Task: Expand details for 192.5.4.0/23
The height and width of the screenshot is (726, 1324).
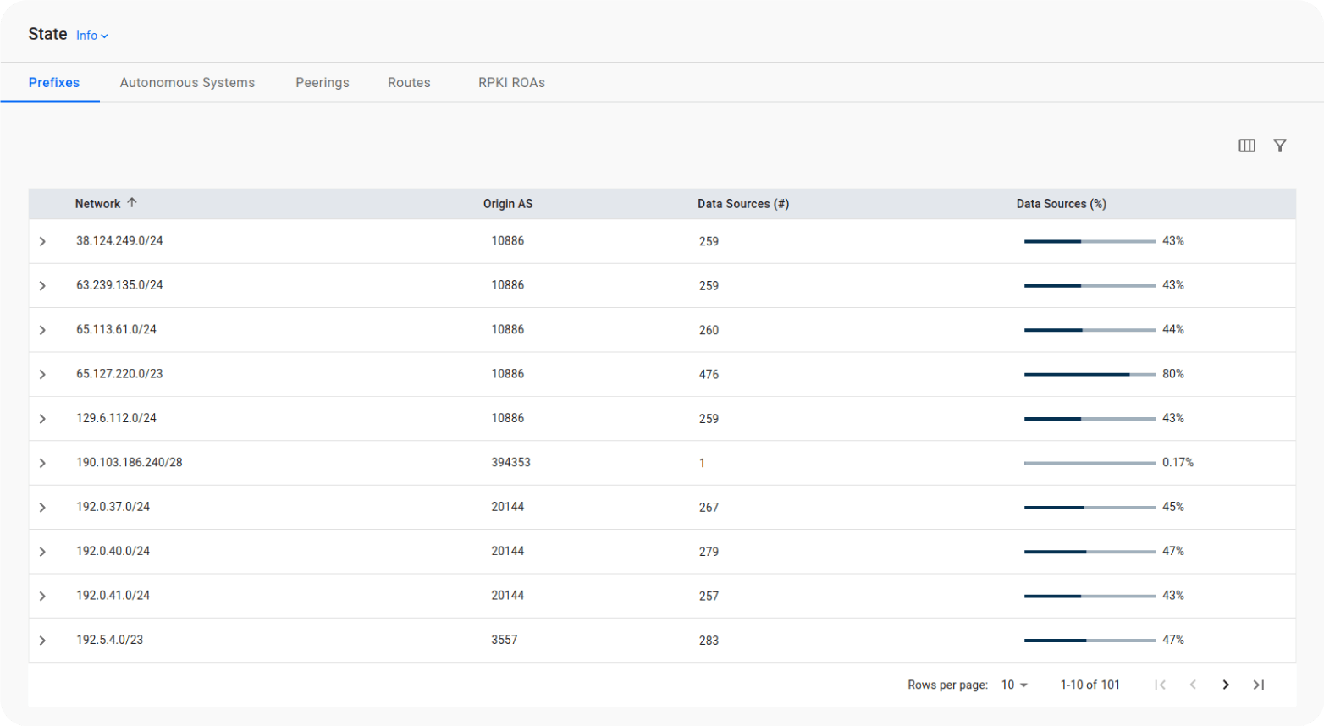Action: (x=42, y=641)
